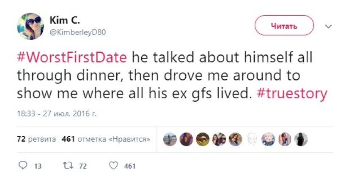Viewport: 349px width, 186px height.
Task: Open the horse photo liker avatar
Action: point(203,139)
